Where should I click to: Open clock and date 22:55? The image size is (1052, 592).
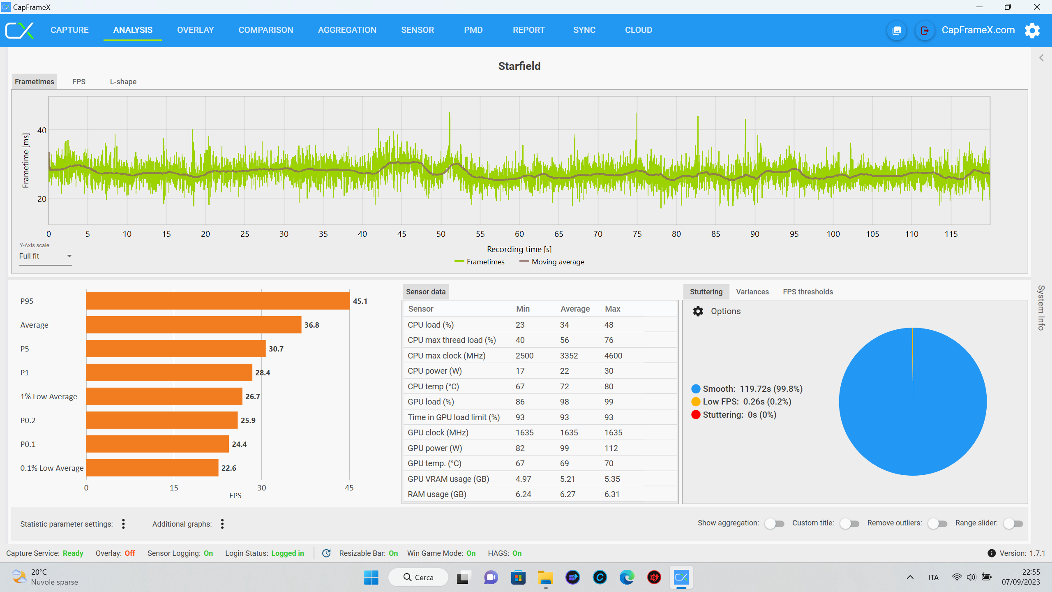[x=1021, y=577]
